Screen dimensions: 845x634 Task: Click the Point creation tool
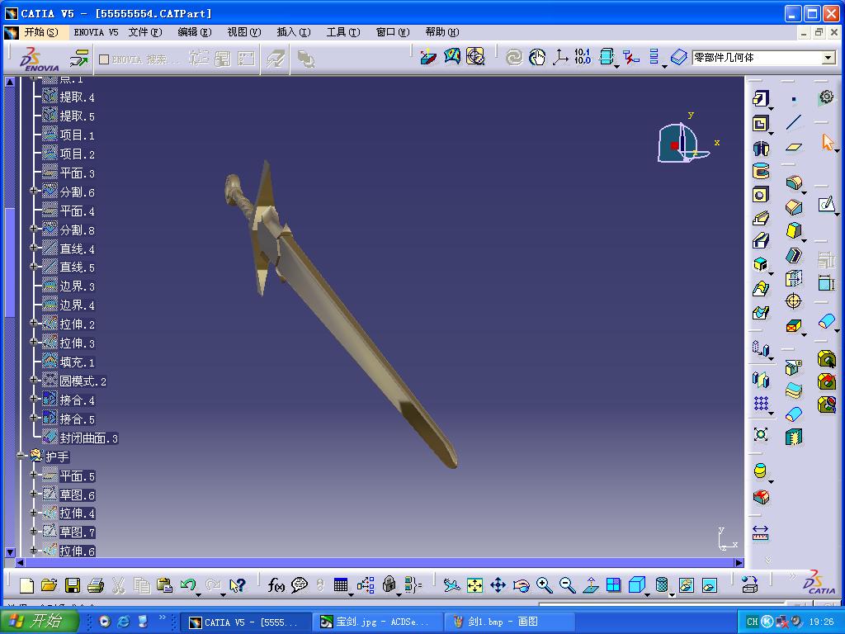[x=793, y=99]
